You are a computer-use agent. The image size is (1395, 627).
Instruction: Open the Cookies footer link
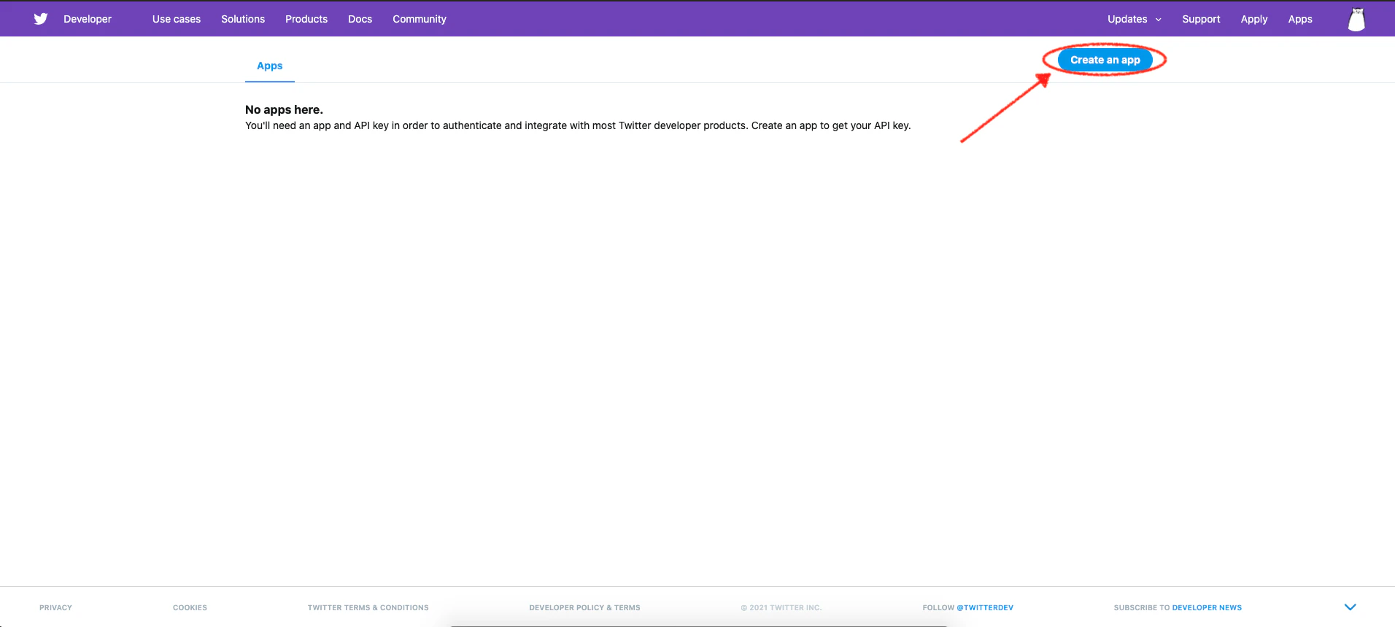click(190, 607)
